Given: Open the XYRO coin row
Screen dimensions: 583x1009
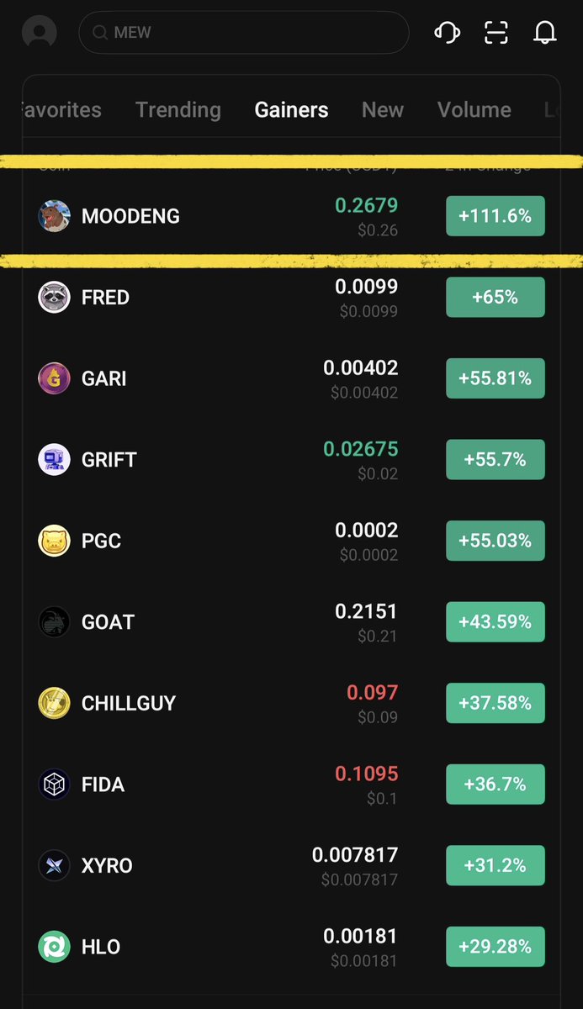Looking at the screenshot, I should click(292, 865).
